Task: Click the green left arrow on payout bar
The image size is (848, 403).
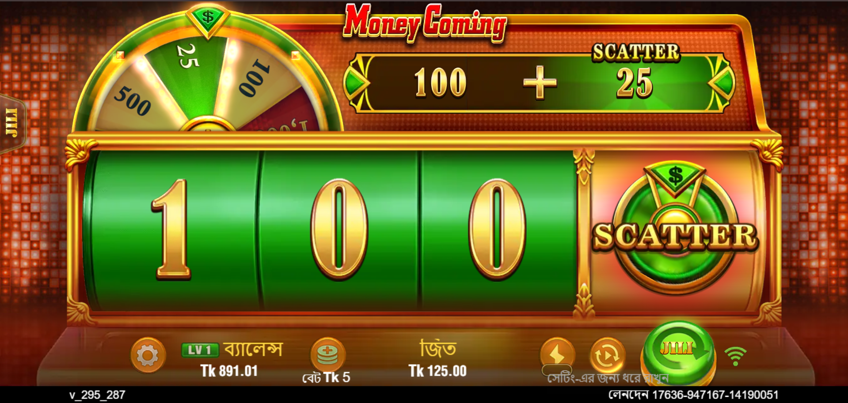Action: pyautogui.click(x=357, y=83)
